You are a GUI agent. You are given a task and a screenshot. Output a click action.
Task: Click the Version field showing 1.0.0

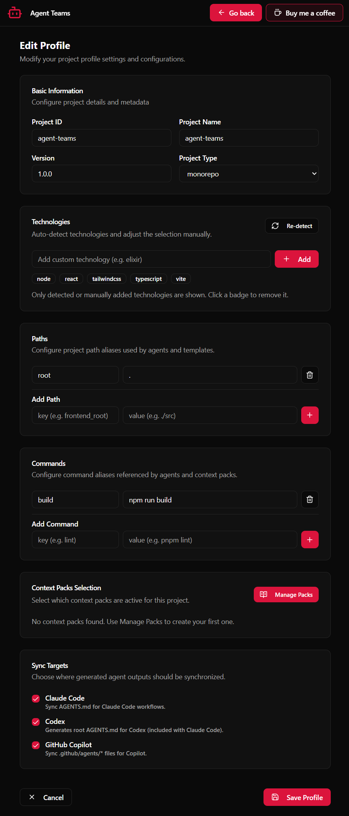(x=101, y=174)
